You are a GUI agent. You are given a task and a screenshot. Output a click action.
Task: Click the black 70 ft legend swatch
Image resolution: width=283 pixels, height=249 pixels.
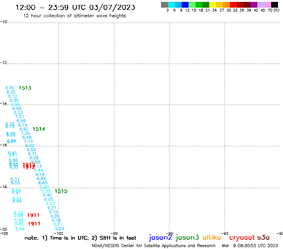tap(275, 5)
